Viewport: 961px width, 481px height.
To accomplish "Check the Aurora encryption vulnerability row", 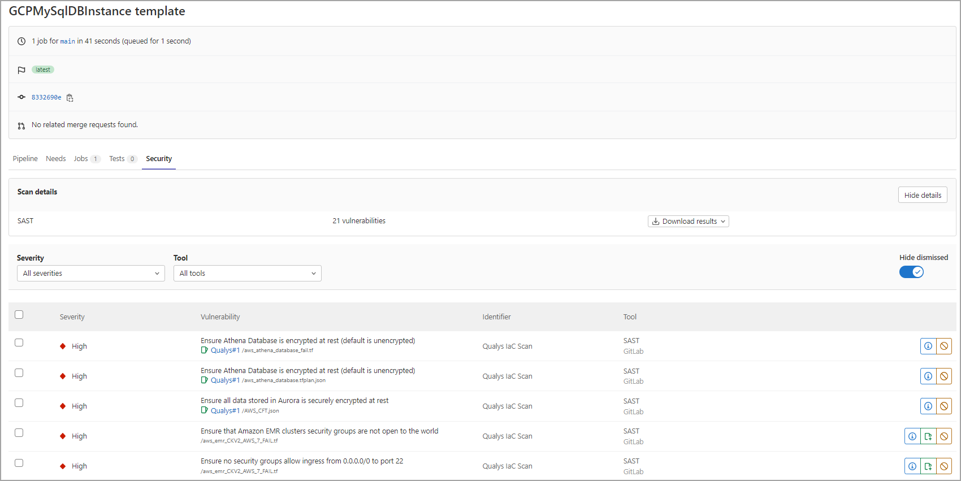I will pyautogui.click(x=19, y=402).
